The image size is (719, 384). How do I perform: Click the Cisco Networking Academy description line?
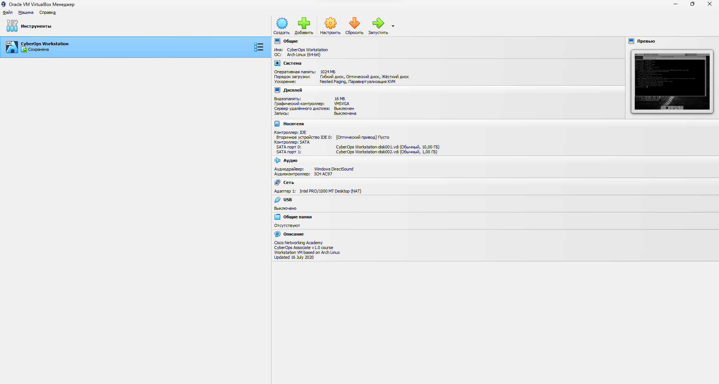pos(298,243)
